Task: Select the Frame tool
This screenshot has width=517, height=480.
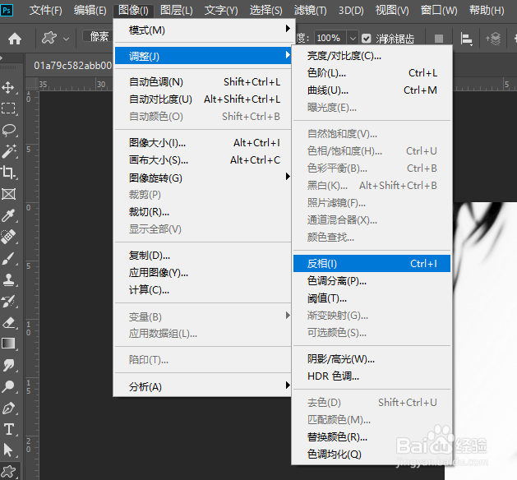Action: (8, 194)
